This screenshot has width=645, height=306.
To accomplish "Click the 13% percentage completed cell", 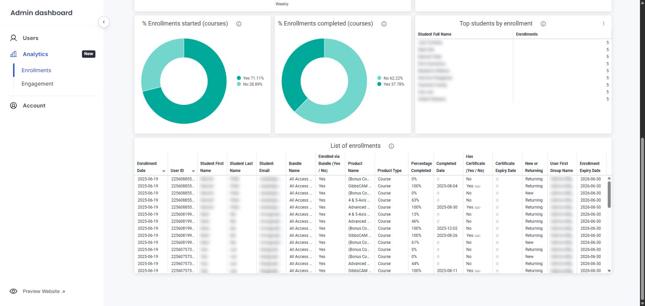I will click(x=415, y=214).
